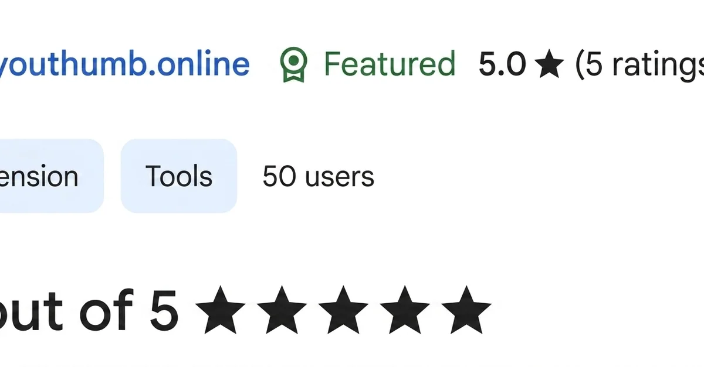Click the 50 users count

click(x=318, y=176)
